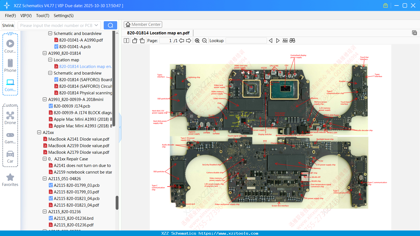Find next lookup match triangle
Image resolution: width=420 pixels, height=236 pixels.
(278, 41)
